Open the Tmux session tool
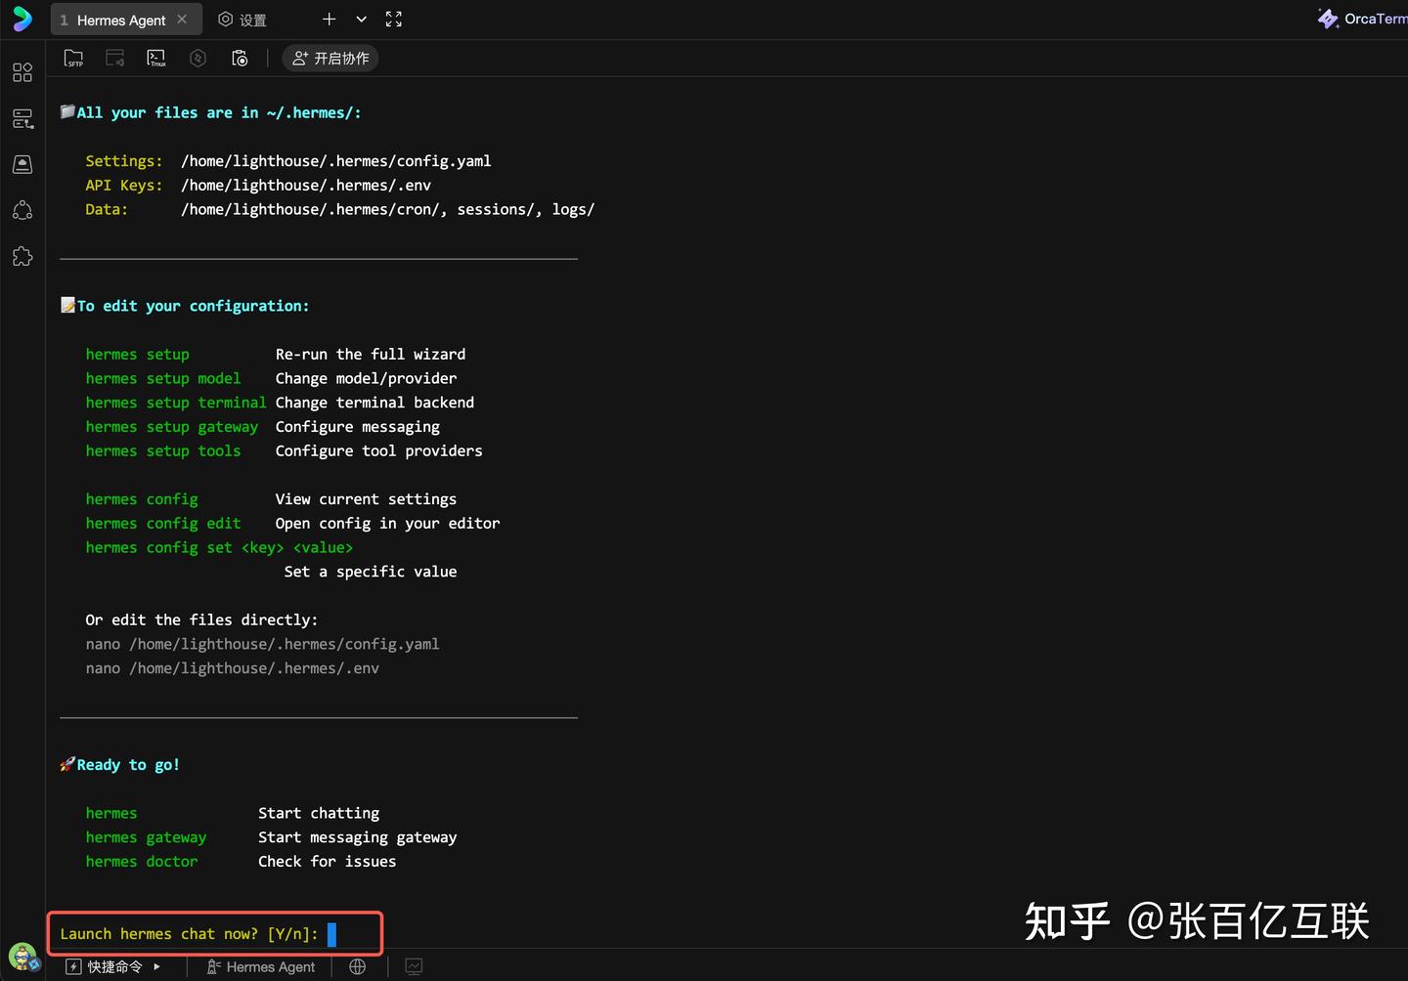 (156, 59)
